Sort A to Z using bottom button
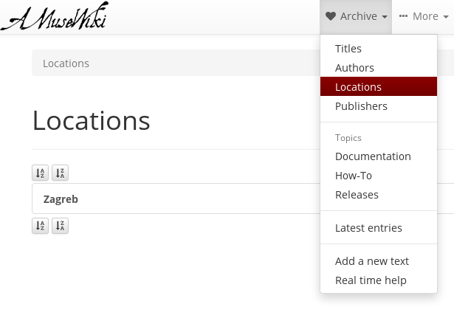454x335 pixels. pos(41,226)
